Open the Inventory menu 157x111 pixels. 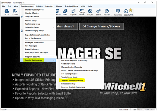[49, 6]
